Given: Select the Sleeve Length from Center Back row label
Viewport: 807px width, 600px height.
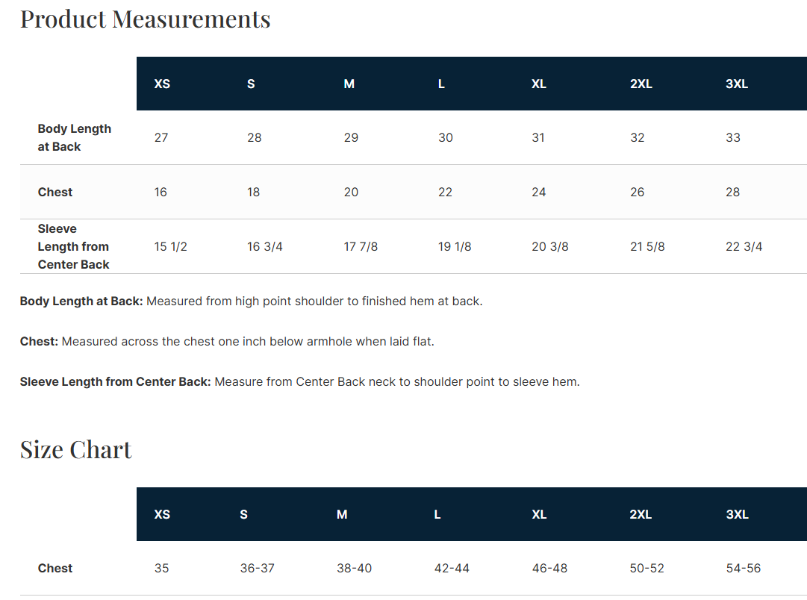Looking at the screenshot, I should coord(74,246).
